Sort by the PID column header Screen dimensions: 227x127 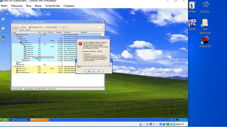pyautogui.click(x=39, y=32)
